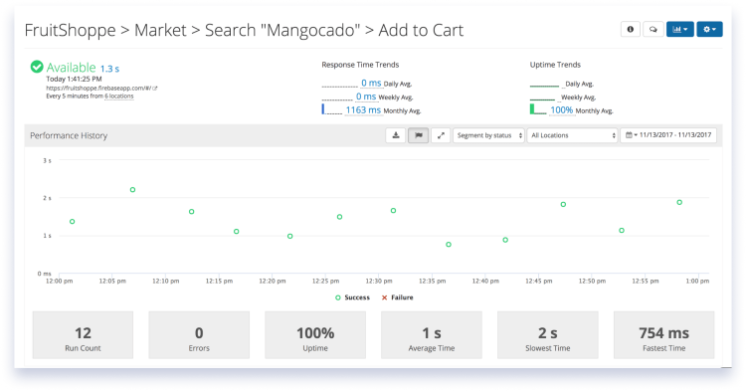
Task: Open the blue chart reports dropdown
Action: [x=680, y=30]
